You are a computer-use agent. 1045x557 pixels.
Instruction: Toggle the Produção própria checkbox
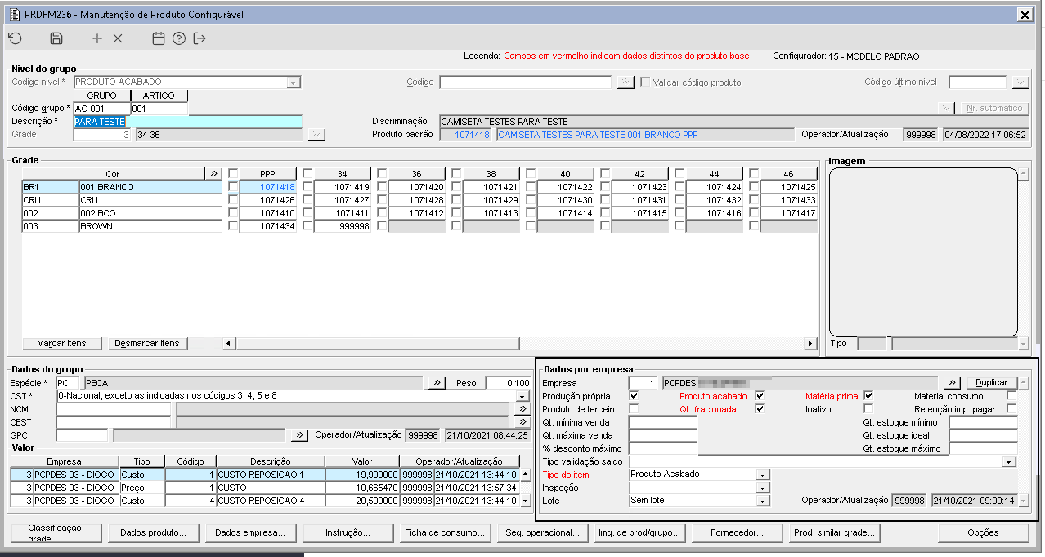tap(634, 396)
